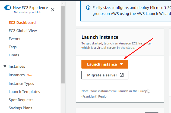
Task: Toggle the New EC2 Experience switch
Action: tap(7, 8)
